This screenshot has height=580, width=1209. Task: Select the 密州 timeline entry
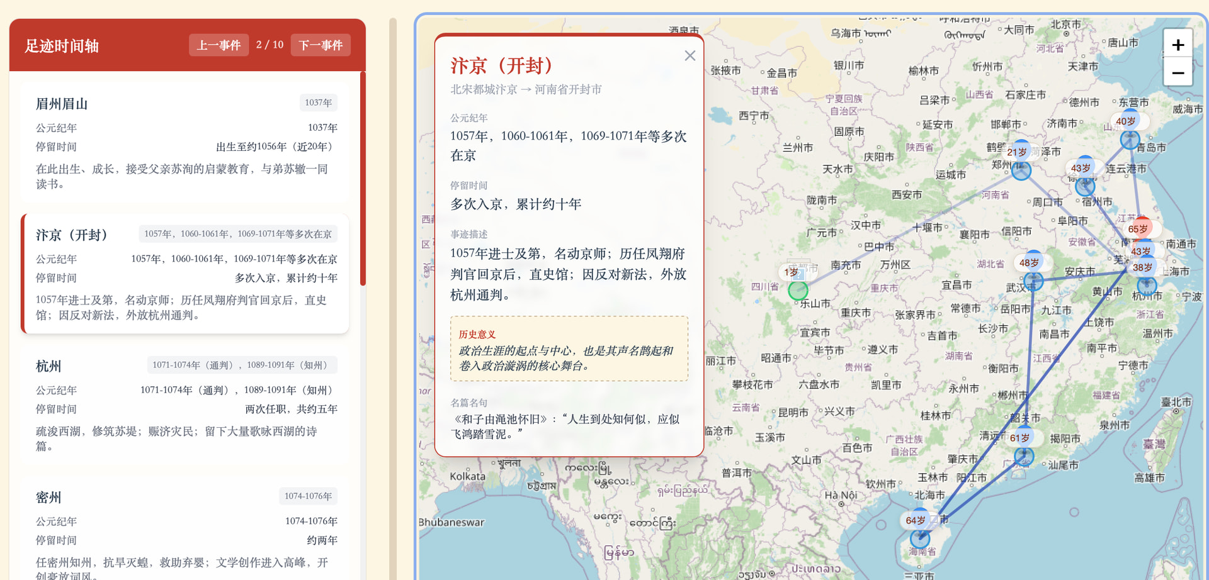186,535
